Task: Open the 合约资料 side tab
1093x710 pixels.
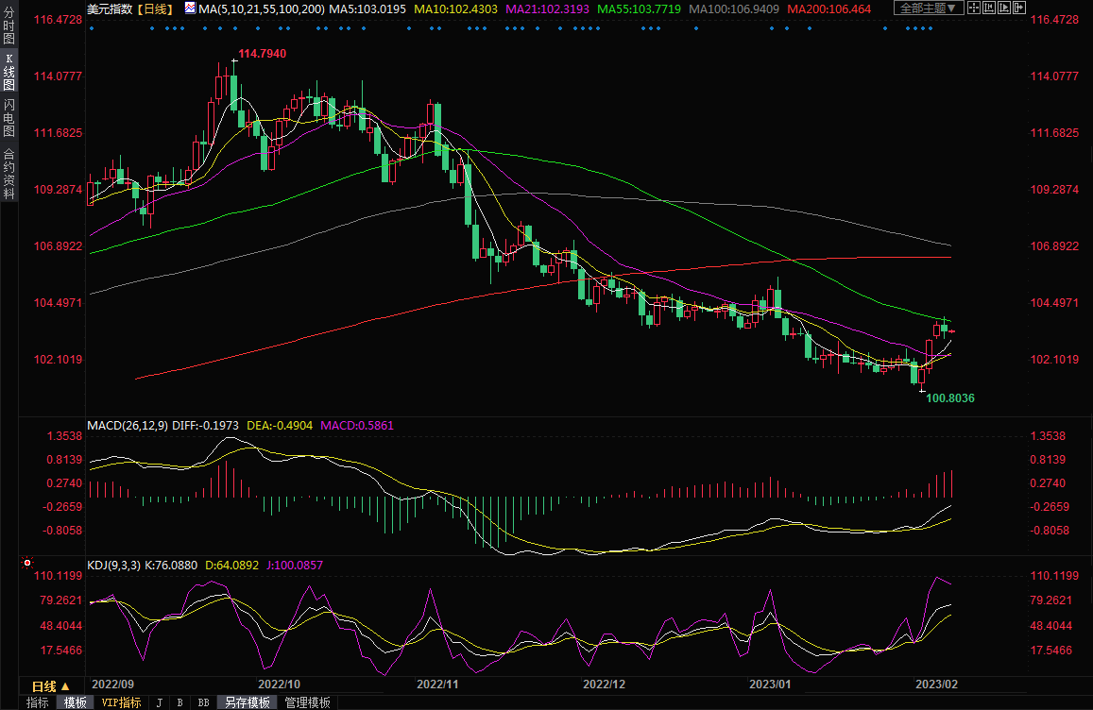Action: (x=9, y=174)
